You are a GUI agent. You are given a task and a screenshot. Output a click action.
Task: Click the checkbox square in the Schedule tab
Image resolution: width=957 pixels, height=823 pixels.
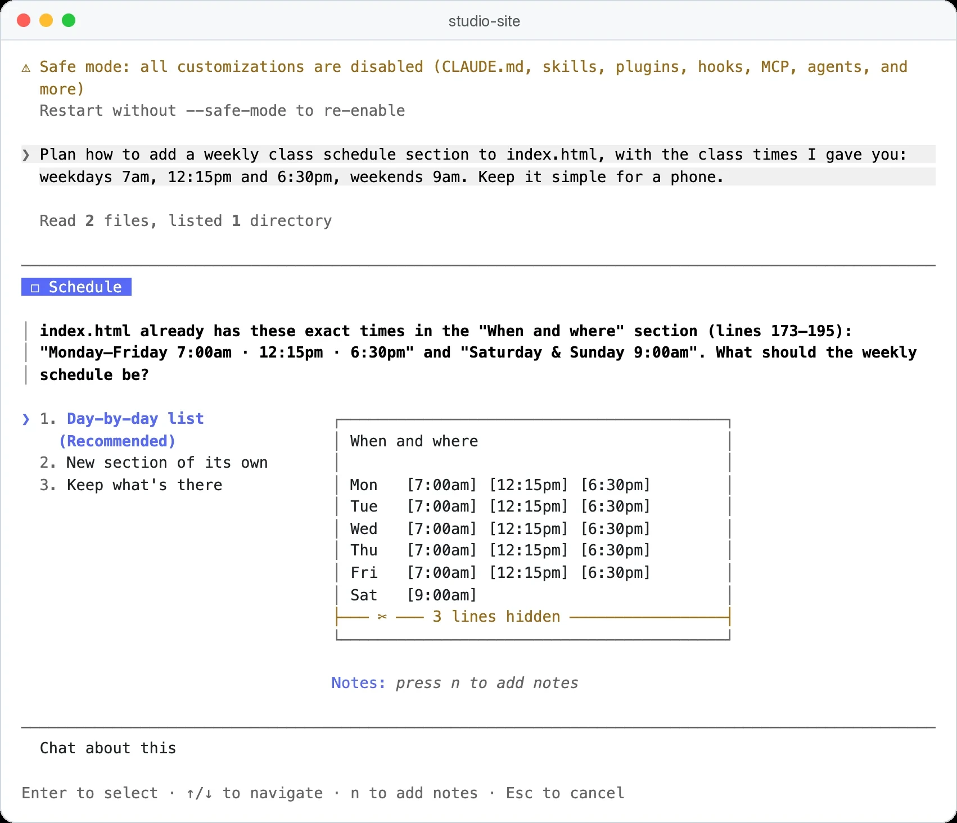point(35,288)
